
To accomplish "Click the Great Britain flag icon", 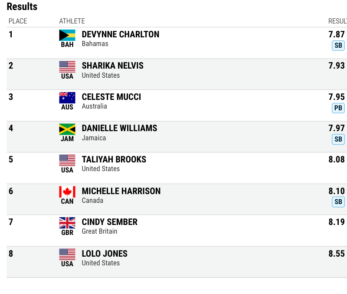I will pos(67,223).
